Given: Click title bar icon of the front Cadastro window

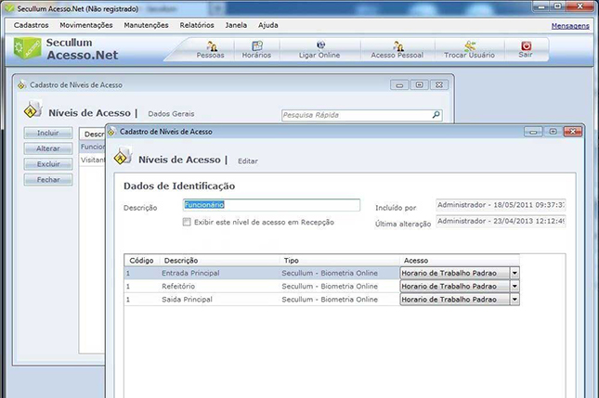Looking at the screenshot, I should pos(111,132).
